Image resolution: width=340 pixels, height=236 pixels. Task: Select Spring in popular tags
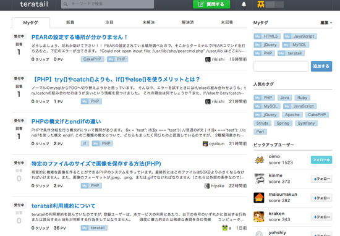tap(283, 124)
